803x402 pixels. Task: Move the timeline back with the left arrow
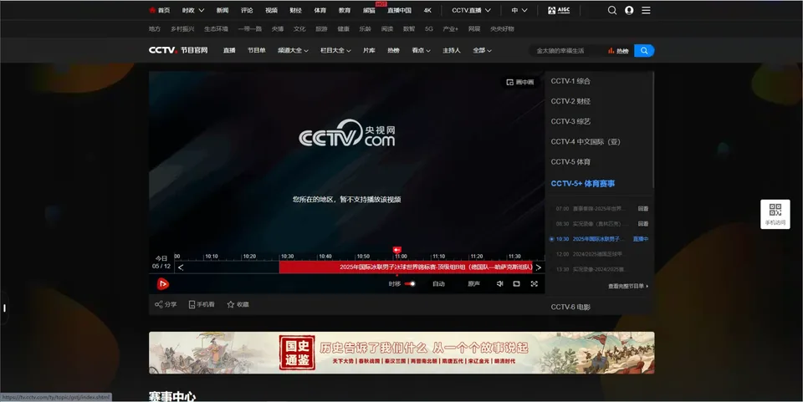(181, 267)
